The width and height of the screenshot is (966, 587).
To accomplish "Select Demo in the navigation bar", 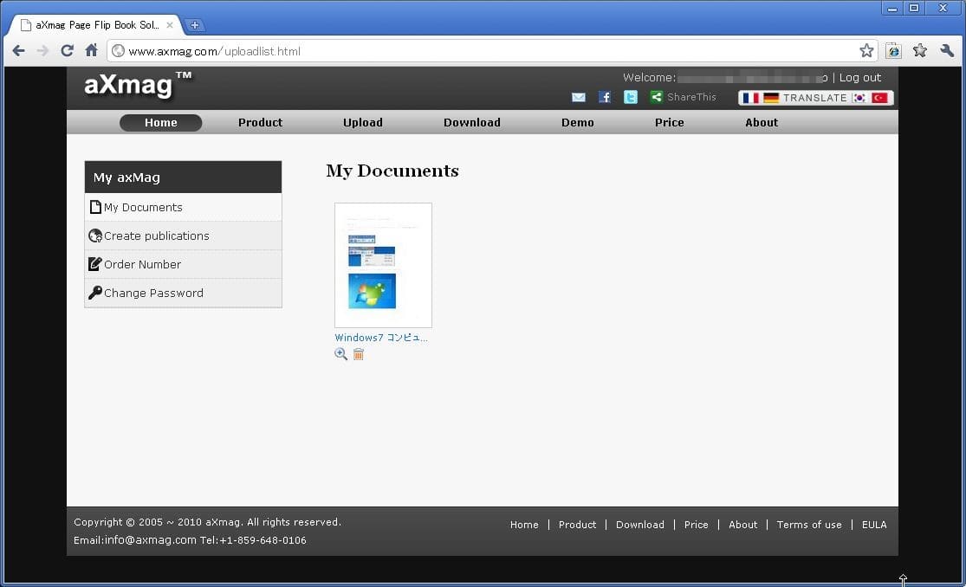I will point(577,123).
